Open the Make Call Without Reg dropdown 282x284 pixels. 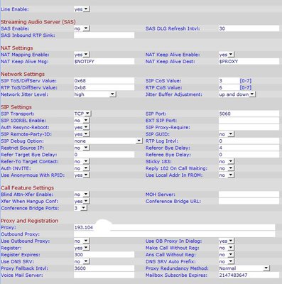[x=226, y=248]
